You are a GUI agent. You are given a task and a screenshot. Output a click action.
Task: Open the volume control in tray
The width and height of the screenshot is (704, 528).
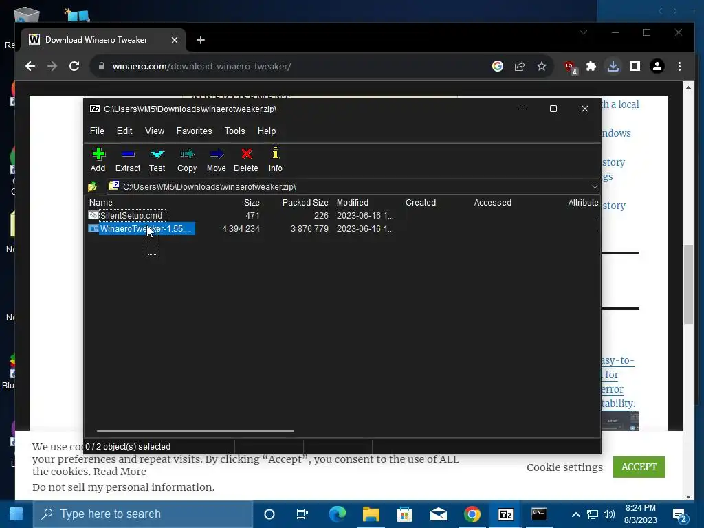[x=609, y=514]
